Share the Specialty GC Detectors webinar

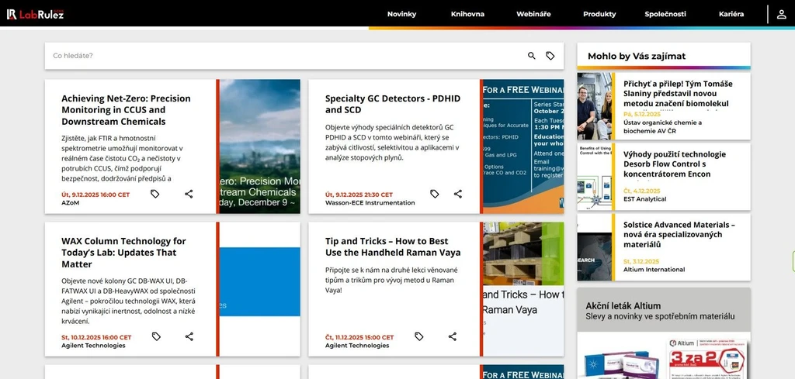pyautogui.click(x=458, y=194)
